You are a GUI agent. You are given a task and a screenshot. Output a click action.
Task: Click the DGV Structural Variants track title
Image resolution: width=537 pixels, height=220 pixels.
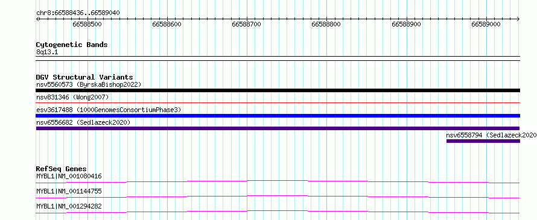(x=84, y=77)
